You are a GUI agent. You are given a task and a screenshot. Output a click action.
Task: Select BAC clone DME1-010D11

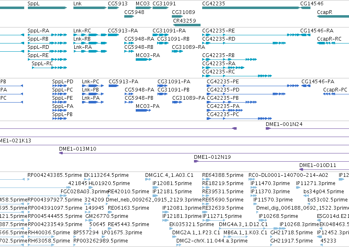coord(324,169)
